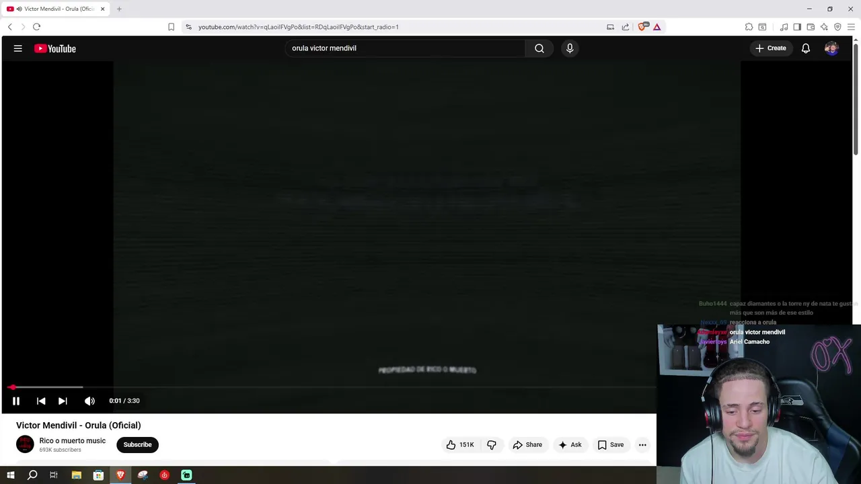This screenshot has height=484, width=861.
Task: Open the red circular taskbar app icon
Action: click(164, 475)
